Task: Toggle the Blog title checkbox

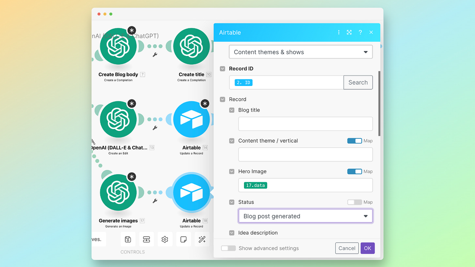Action: tap(232, 110)
